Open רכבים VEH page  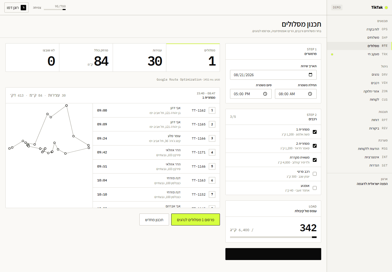(359, 83)
